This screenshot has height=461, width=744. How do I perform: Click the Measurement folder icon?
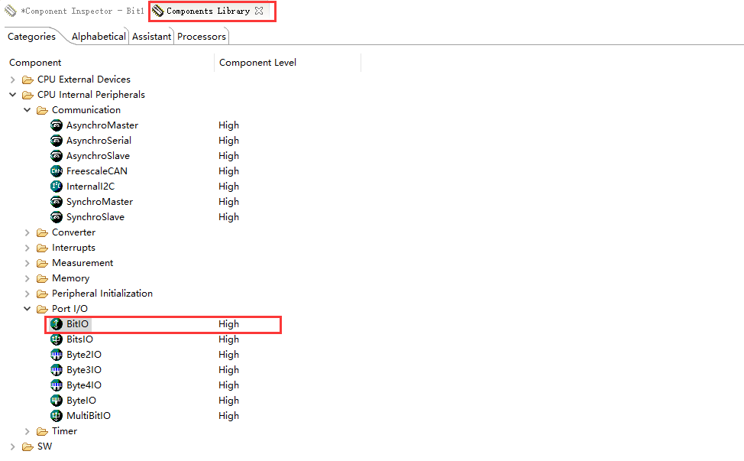click(x=42, y=263)
